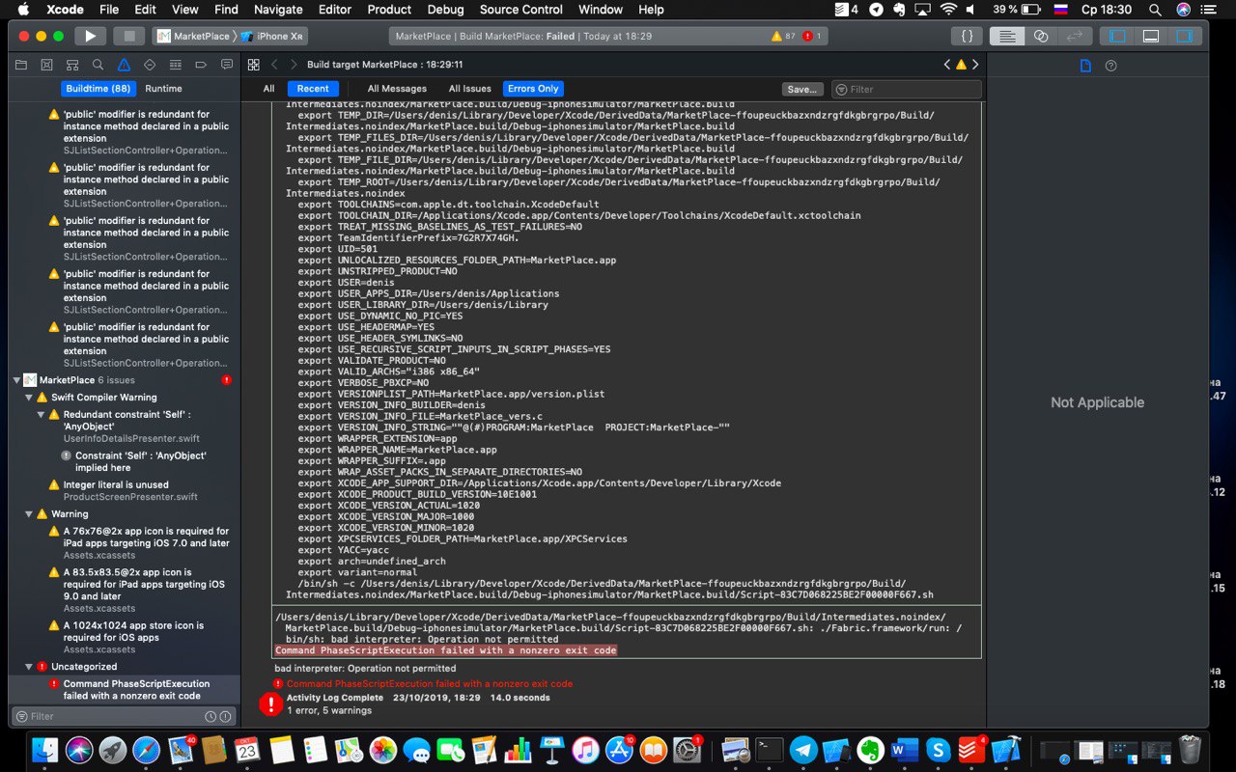Toggle the Debug area visibility
The height and width of the screenshot is (772, 1236).
coord(1151,36)
